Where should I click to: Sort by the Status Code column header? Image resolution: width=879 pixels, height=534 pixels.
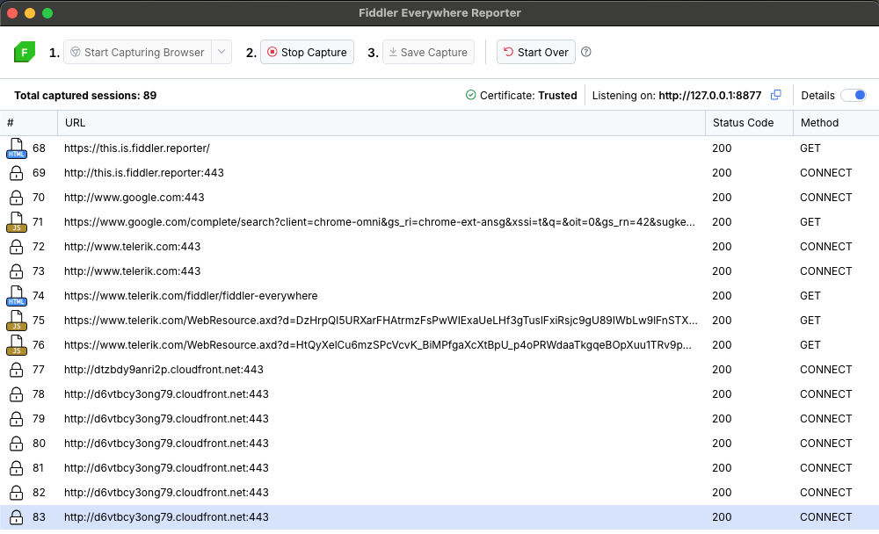click(x=743, y=123)
